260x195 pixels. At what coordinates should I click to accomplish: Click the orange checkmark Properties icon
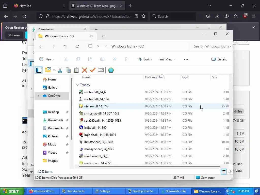[92, 70]
